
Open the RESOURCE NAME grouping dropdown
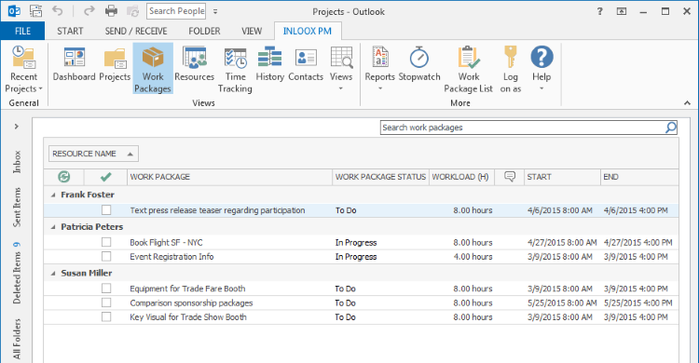click(93, 154)
